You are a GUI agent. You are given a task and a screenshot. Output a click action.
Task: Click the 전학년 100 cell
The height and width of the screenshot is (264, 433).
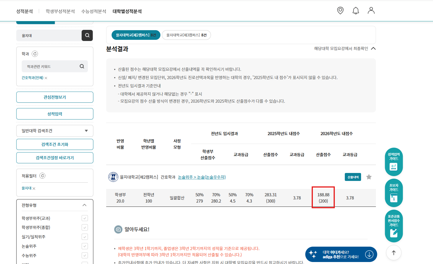click(x=149, y=198)
